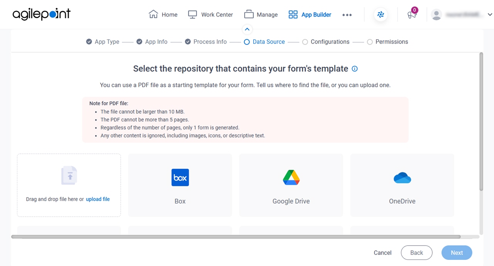Click 'The PDF cannot be more than 5 pages.'

tap(145, 120)
